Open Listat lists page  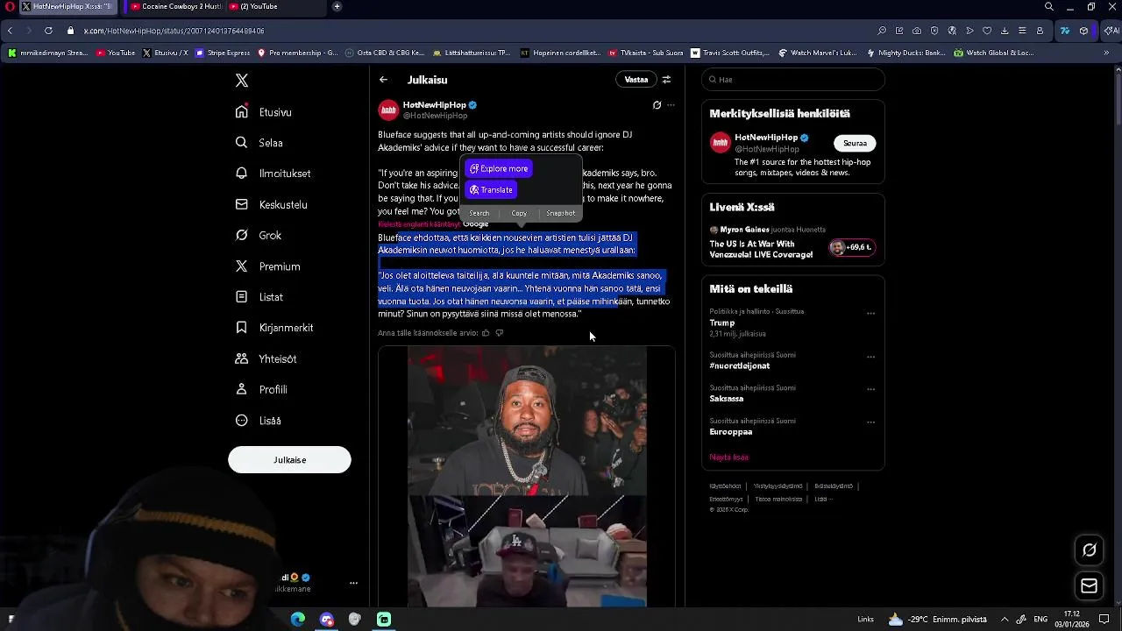click(x=259, y=297)
